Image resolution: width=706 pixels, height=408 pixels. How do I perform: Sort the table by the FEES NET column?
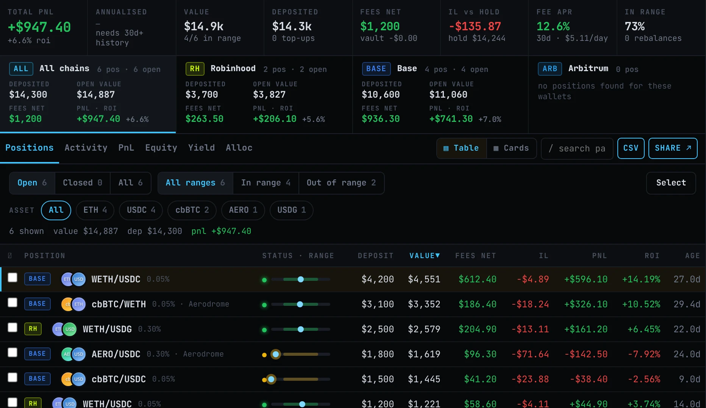point(476,256)
